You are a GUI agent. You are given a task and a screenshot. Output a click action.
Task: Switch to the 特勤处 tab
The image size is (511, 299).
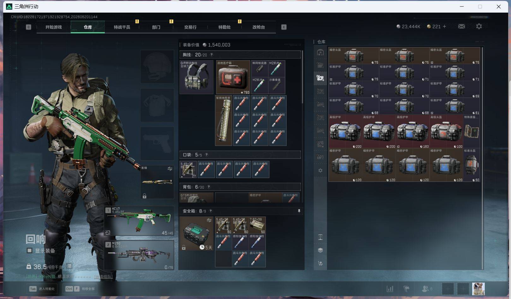224,27
